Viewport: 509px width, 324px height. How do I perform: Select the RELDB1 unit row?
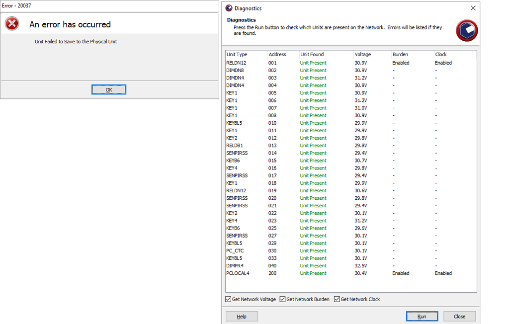point(351,146)
